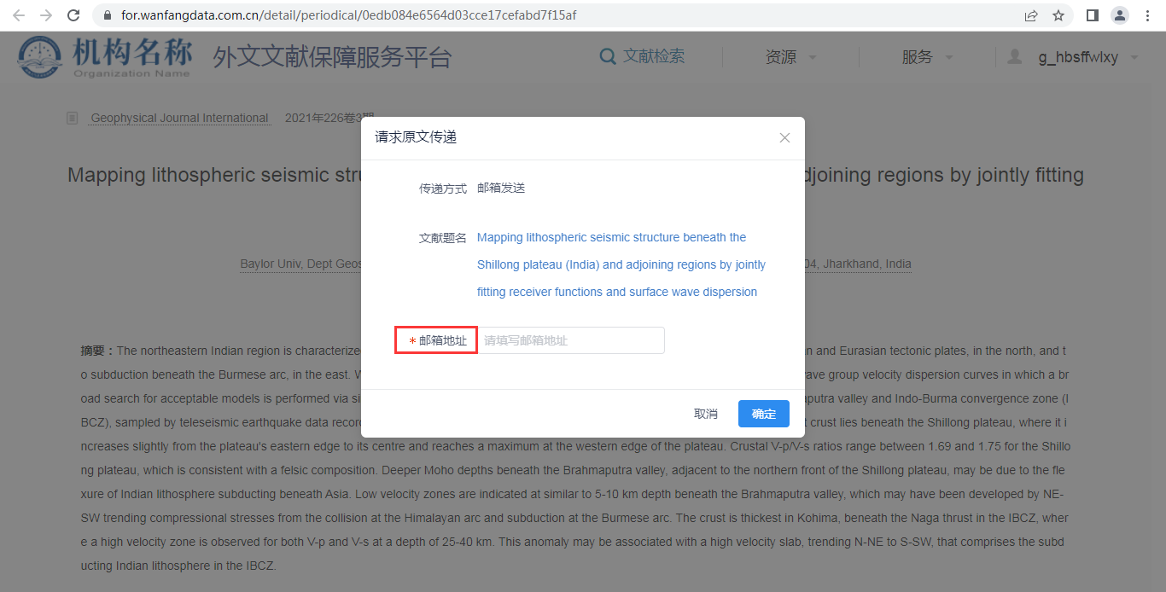Click the 文献检索 search menu item

[x=643, y=56]
